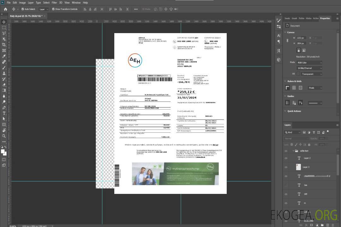
Task: Collapse the Quick Actions section
Action: [285, 111]
